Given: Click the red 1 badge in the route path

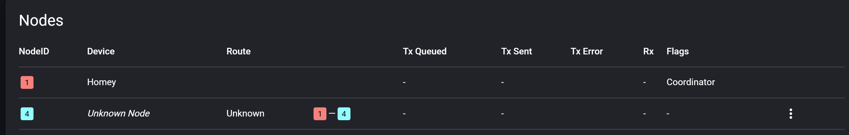Looking at the screenshot, I should pos(319,114).
